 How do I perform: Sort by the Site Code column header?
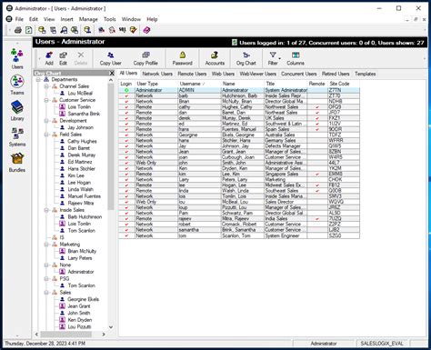(x=344, y=84)
